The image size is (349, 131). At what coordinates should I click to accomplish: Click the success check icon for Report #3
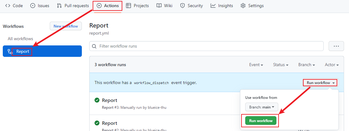[97, 100]
